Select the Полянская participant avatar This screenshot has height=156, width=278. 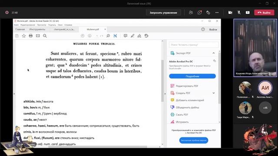pyautogui.click(x=245, y=88)
